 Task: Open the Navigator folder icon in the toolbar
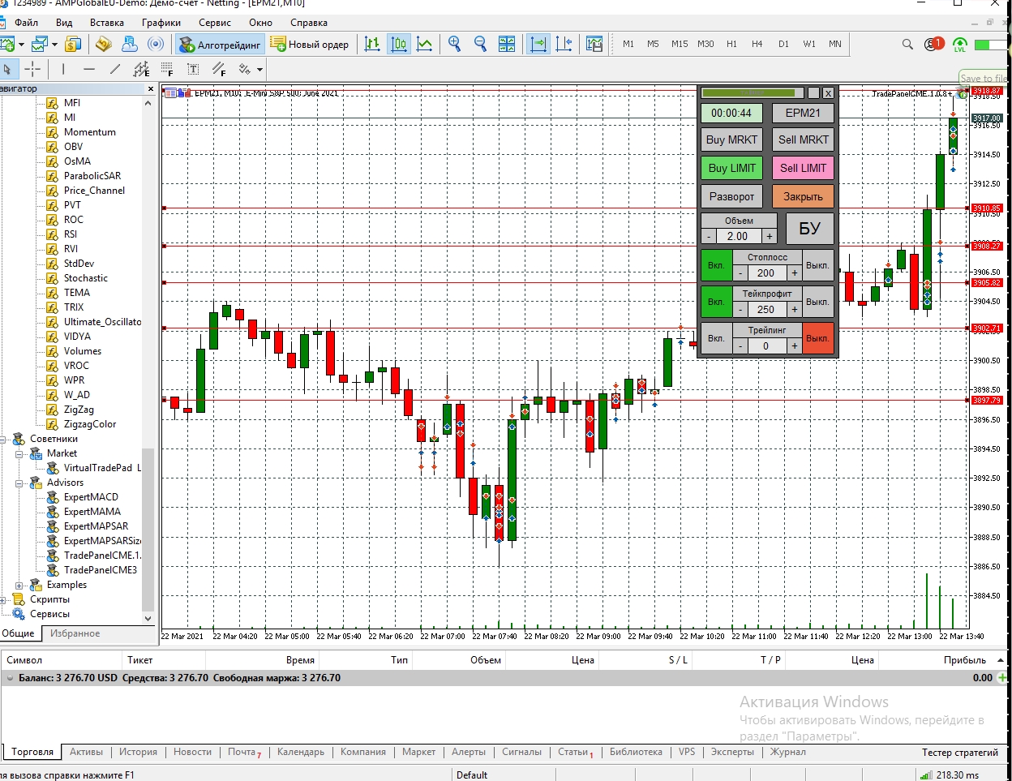103,44
